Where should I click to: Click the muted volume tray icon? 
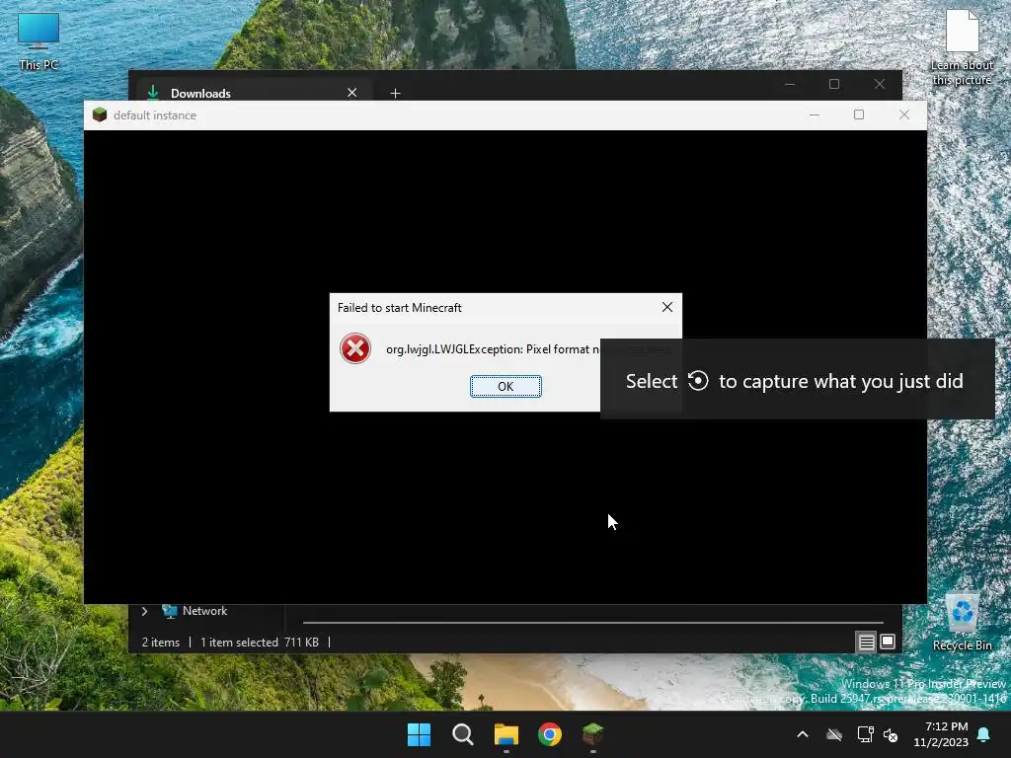coord(891,734)
